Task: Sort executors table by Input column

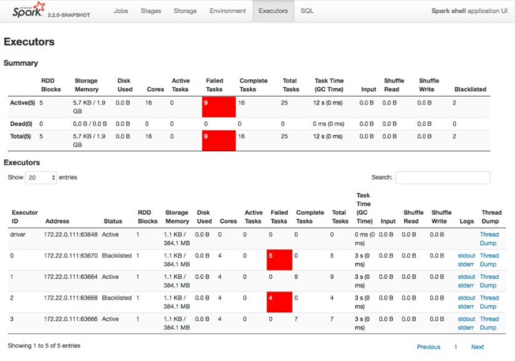Action: pyautogui.click(x=388, y=221)
